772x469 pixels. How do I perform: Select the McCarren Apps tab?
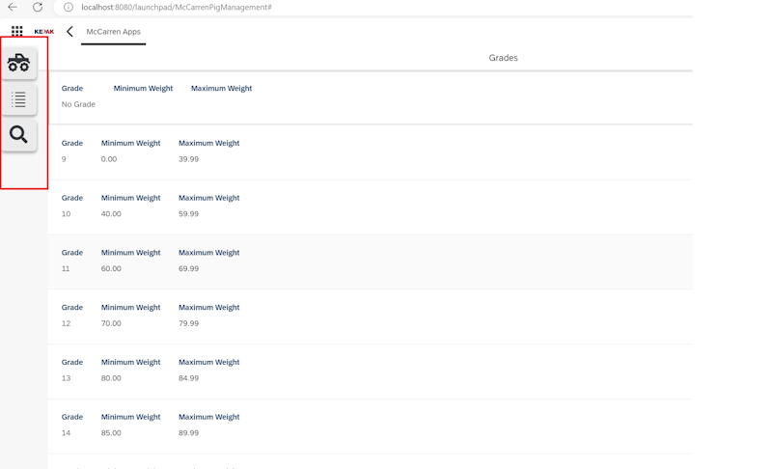pos(113,32)
